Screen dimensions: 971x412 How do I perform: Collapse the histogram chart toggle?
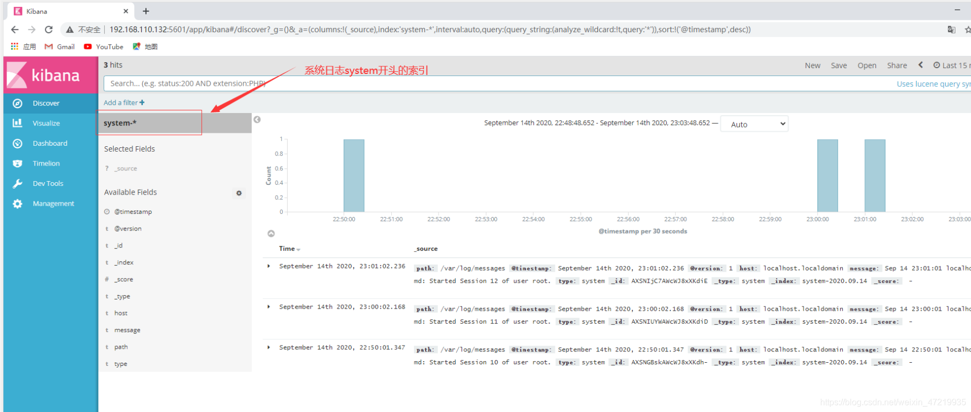(271, 234)
